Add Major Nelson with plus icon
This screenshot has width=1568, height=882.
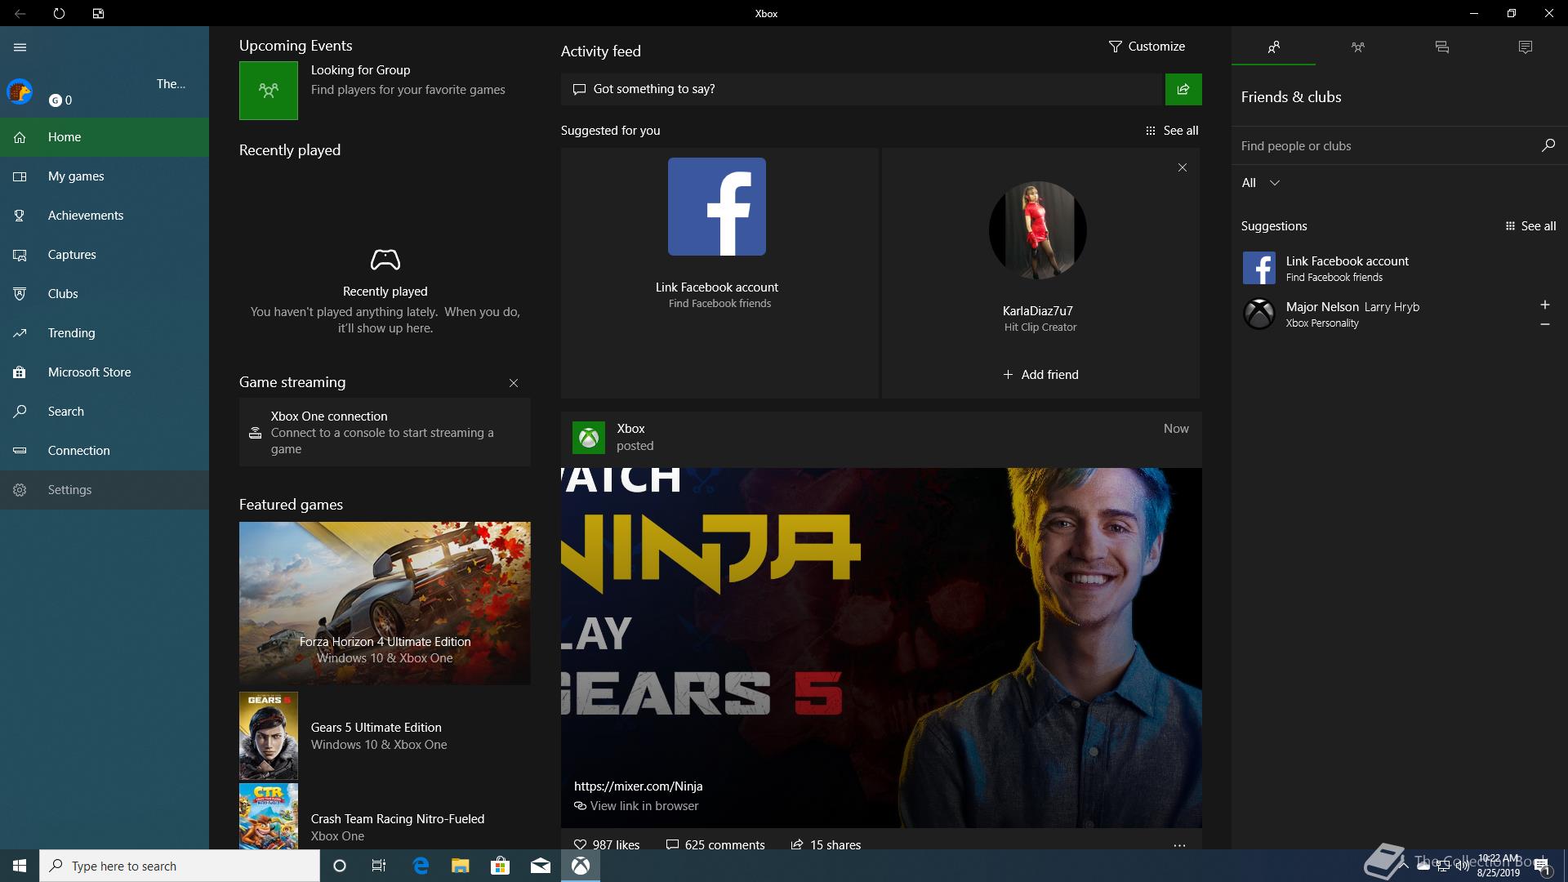[x=1545, y=305]
